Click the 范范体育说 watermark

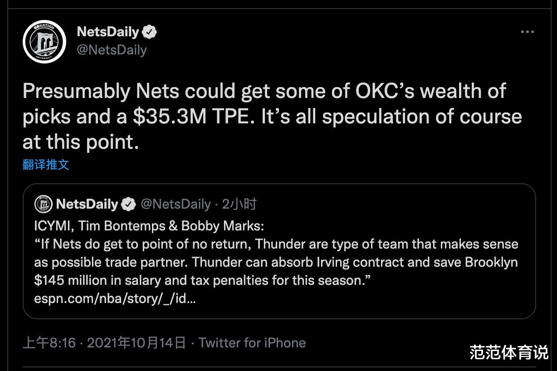[509, 352]
